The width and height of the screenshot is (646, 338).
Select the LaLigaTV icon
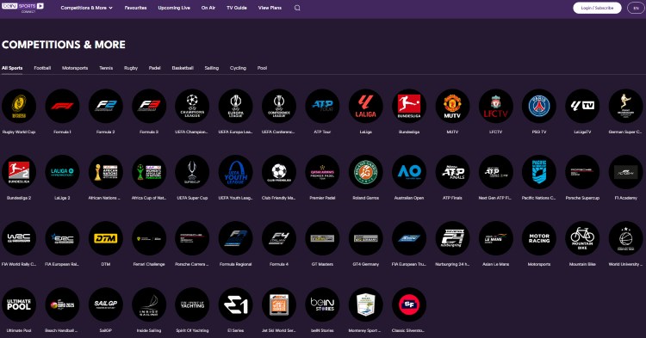click(582, 106)
